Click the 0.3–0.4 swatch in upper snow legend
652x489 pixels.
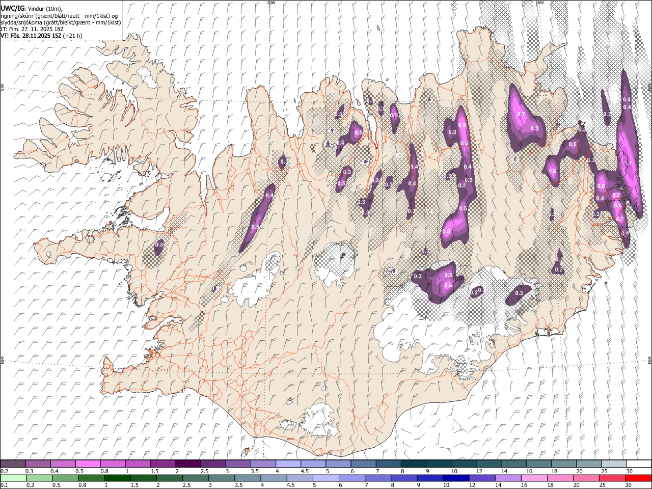[38, 464]
